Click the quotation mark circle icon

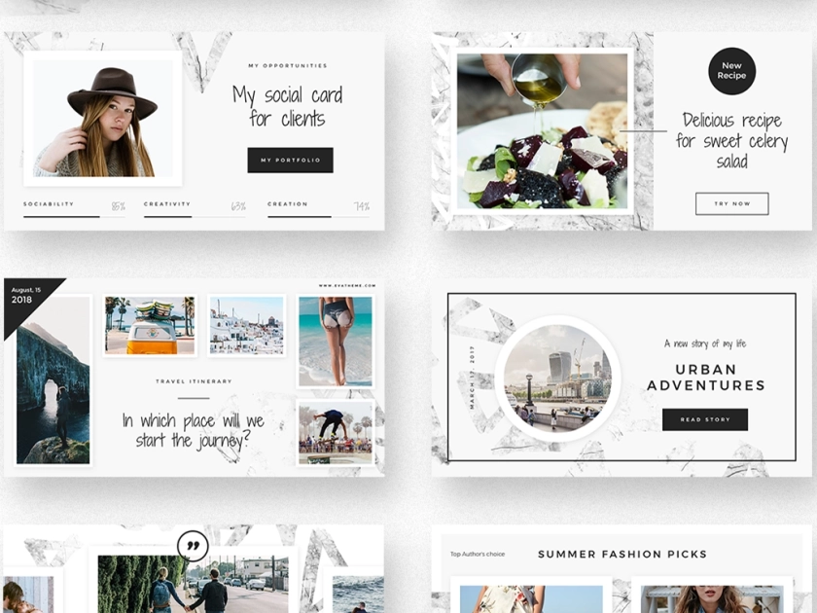[x=193, y=546]
